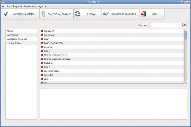191x127 pixels.
Task: Click the red arrow exit door icon
Action: point(143,14)
